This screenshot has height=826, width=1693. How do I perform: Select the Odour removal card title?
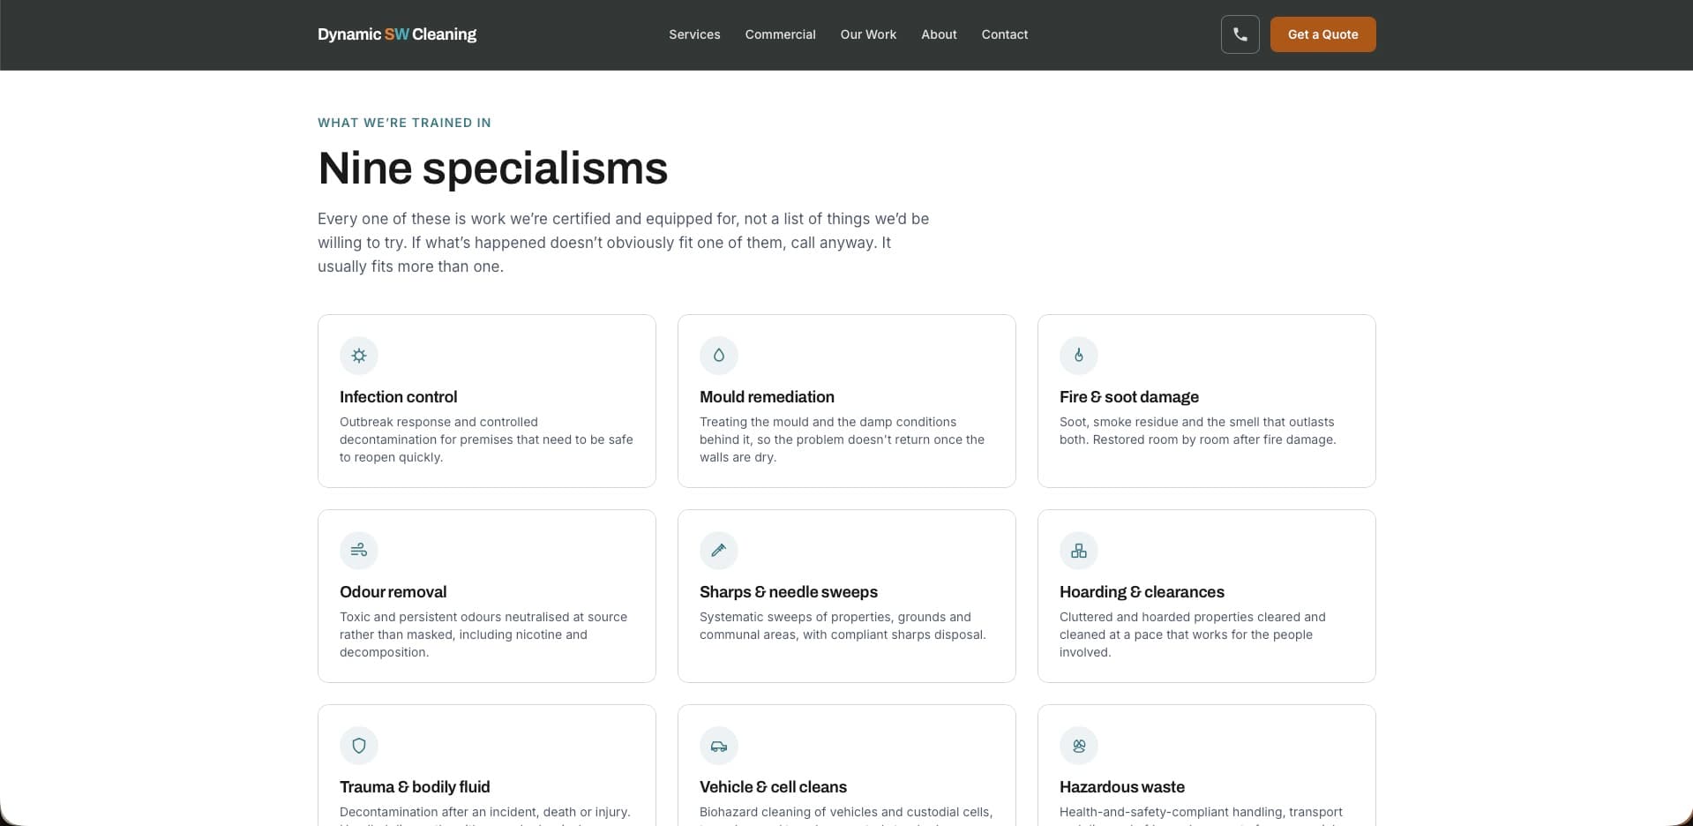[393, 592]
